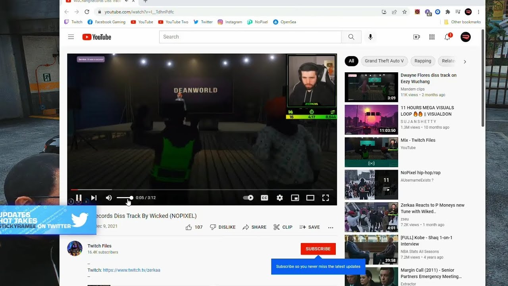Open the Twitch Files channel name
The image size is (508, 286).
click(x=100, y=246)
